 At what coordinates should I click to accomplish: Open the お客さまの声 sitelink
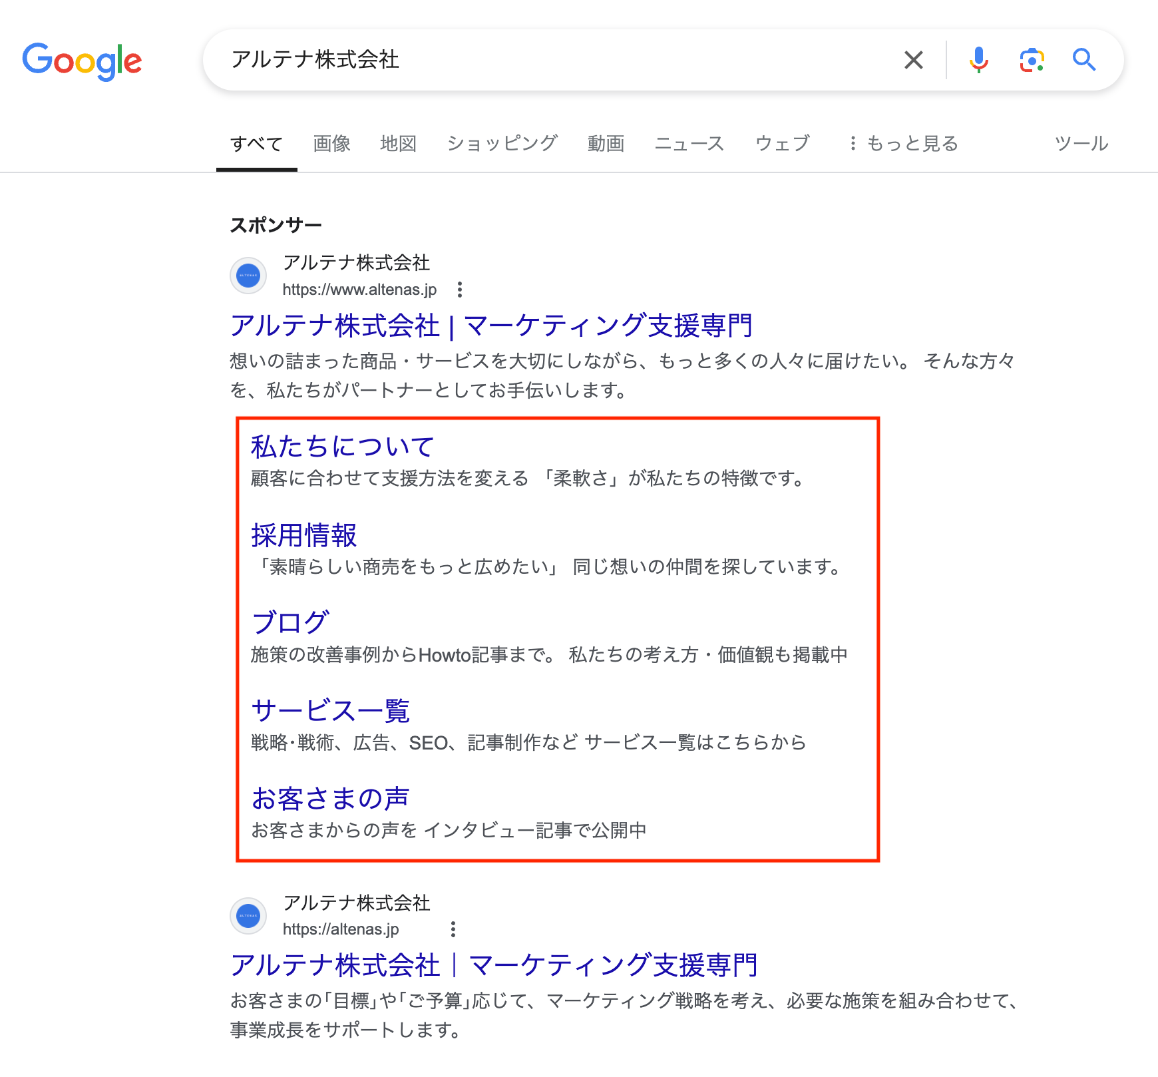pyautogui.click(x=330, y=799)
